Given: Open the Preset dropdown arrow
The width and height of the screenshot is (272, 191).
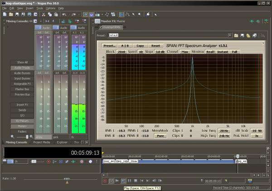Looking at the screenshot, I should pyautogui.click(x=230, y=35).
